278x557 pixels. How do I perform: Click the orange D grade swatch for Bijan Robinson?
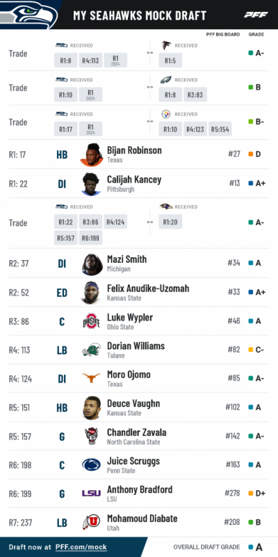(251, 155)
